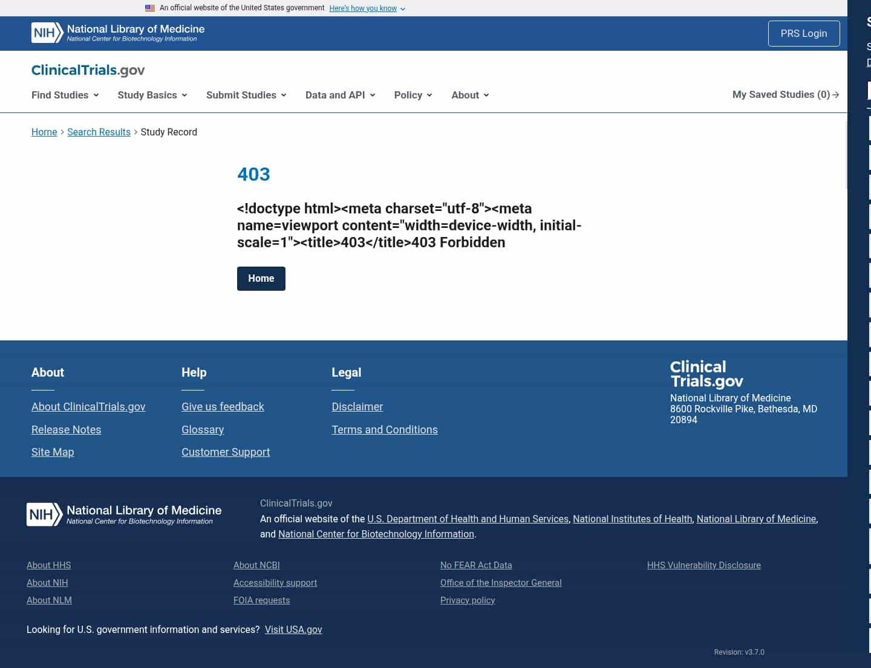The image size is (871, 668).
Task: Open U.S. Department of Health and Human Services link
Action: tap(468, 519)
